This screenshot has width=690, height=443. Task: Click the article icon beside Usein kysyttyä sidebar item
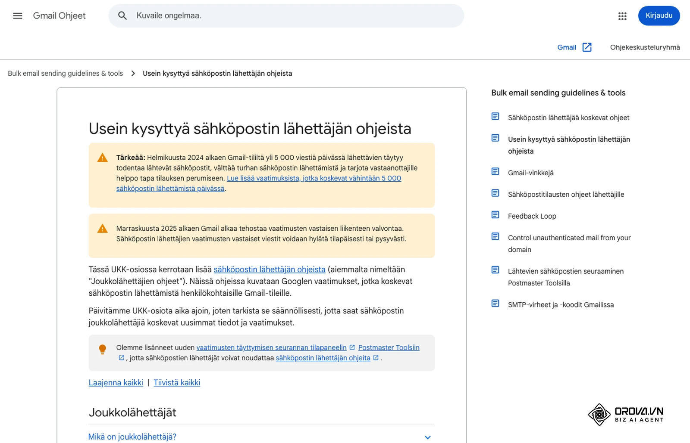496,138
